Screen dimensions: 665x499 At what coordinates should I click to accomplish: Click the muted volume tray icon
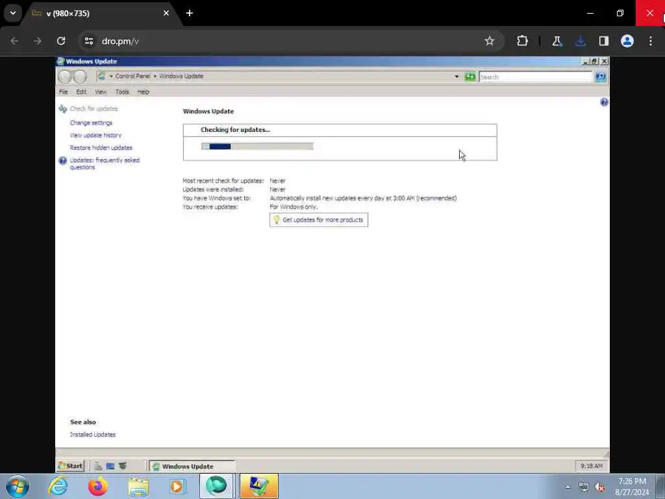(x=599, y=487)
